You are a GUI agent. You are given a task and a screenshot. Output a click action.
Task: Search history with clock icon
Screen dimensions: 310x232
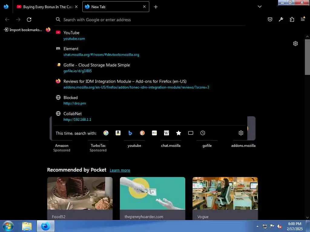(203, 133)
